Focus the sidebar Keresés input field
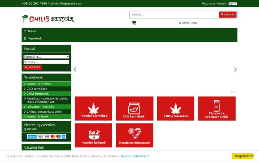 coord(46,62)
